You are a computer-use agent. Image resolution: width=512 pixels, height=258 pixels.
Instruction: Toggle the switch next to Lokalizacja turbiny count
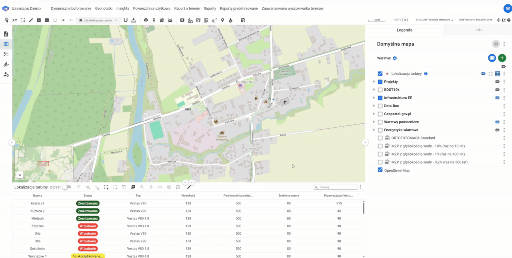67,187
